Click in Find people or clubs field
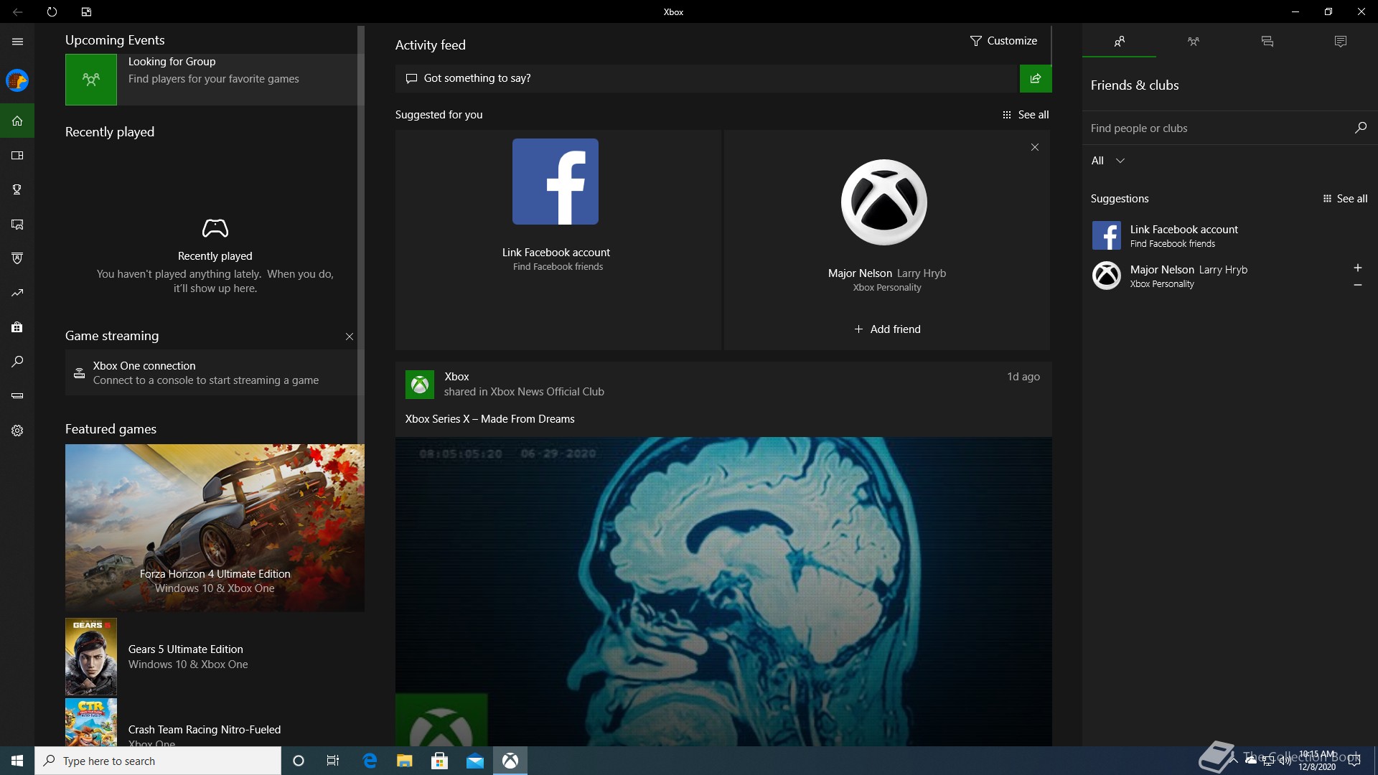 (1216, 128)
